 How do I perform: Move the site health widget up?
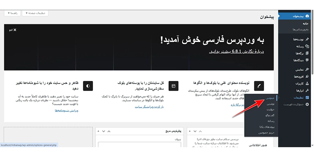(200, 131)
